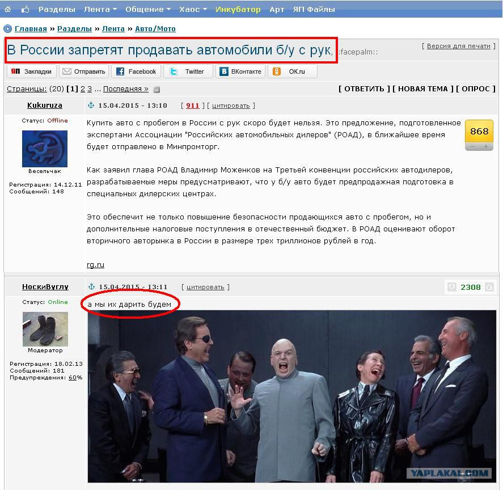Go to page 2 of thread

tap(82, 89)
